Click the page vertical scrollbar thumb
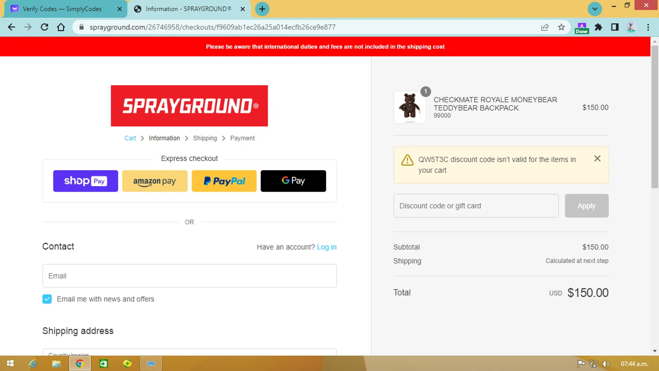Viewport: 659px width, 371px height. click(655, 116)
